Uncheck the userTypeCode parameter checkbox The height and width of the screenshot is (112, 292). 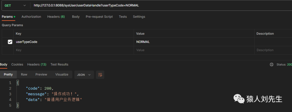10,42
